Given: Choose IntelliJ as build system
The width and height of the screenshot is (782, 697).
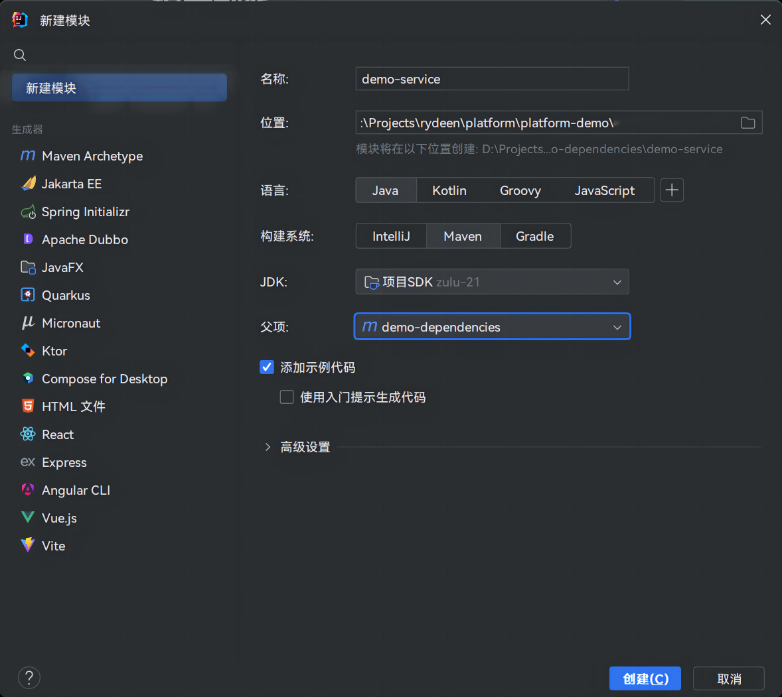Looking at the screenshot, I should coord(392,236).
